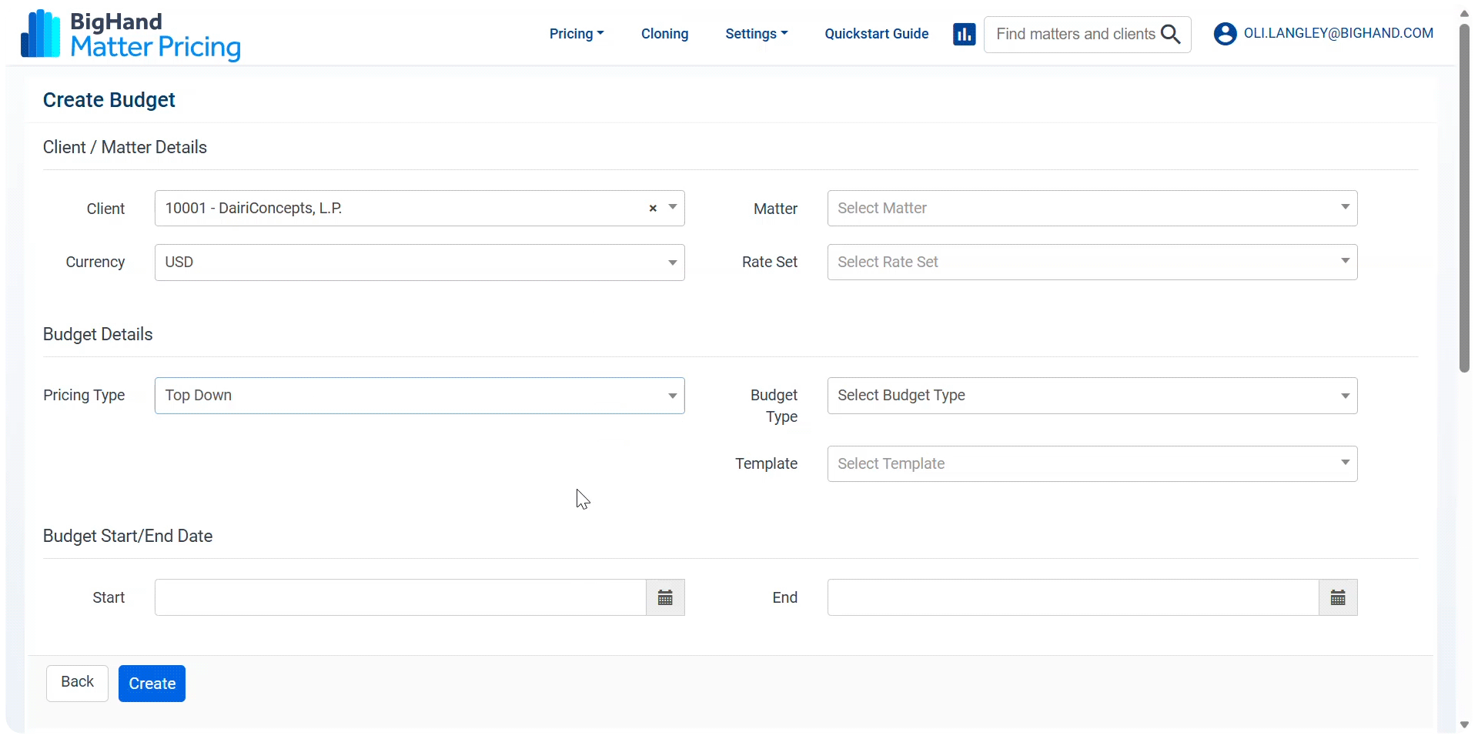This screenshot has height=739, width=1478.
Task: Open the Currency dropdown showing USD
Action: pos(420,262)
